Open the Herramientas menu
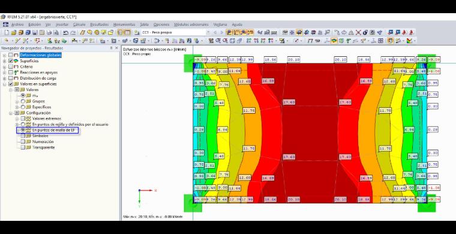The width and height of the screenshot is (456, 234). [x=124, y=25]
